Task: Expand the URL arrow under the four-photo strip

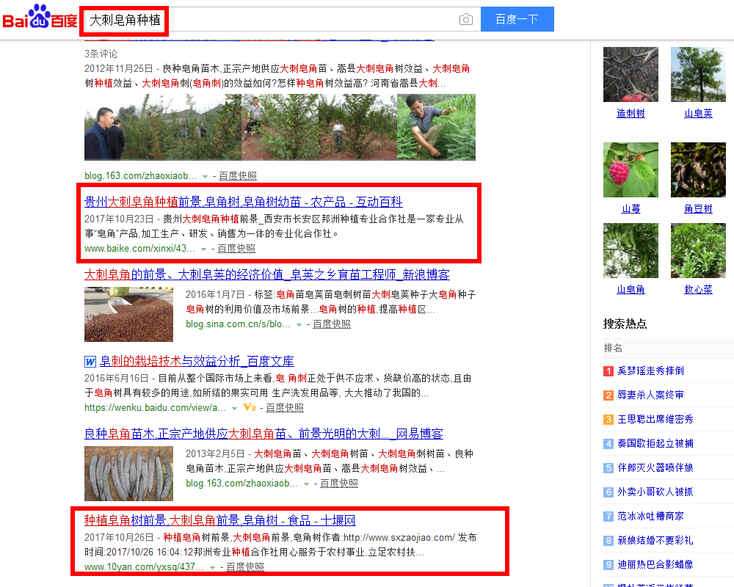Action: point(205,177)
